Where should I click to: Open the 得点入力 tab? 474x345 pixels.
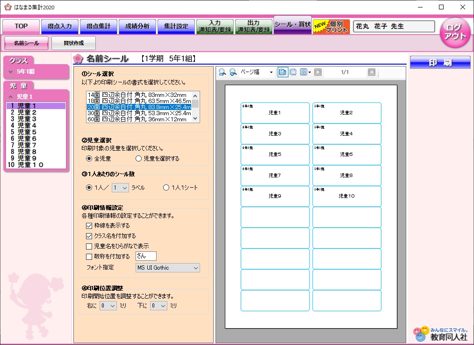59,26
